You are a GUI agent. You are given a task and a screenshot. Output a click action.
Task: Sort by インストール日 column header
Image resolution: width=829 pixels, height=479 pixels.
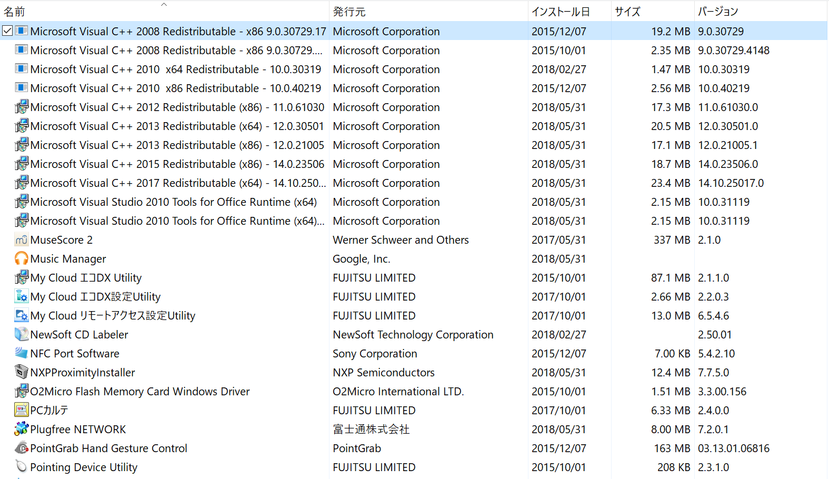(x=561, y=12)
